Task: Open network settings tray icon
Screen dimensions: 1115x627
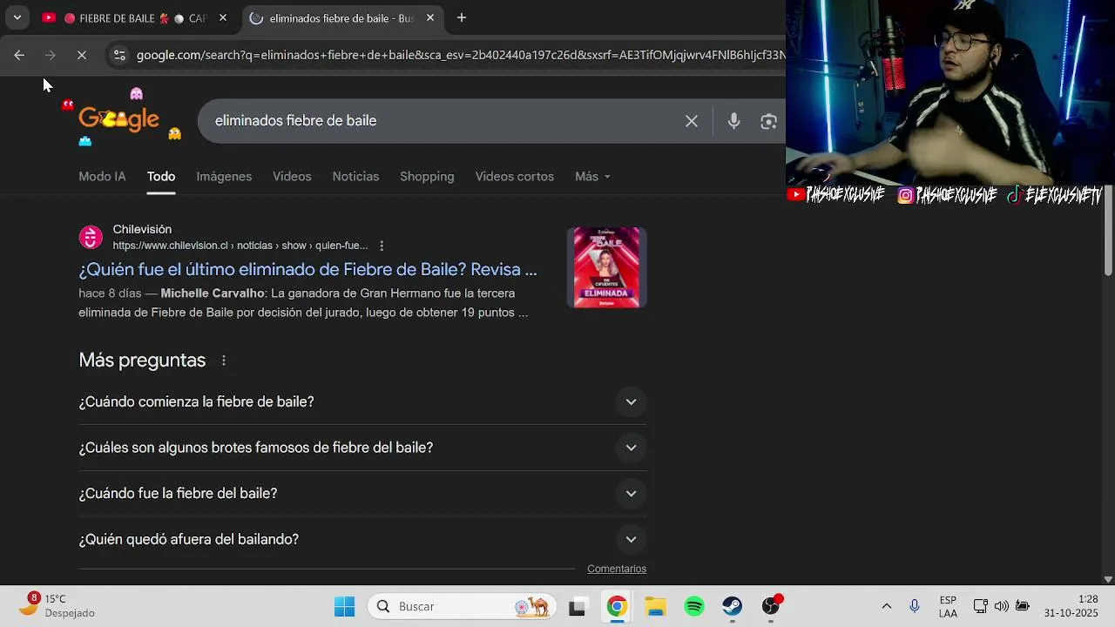Action: pos(981,606)
